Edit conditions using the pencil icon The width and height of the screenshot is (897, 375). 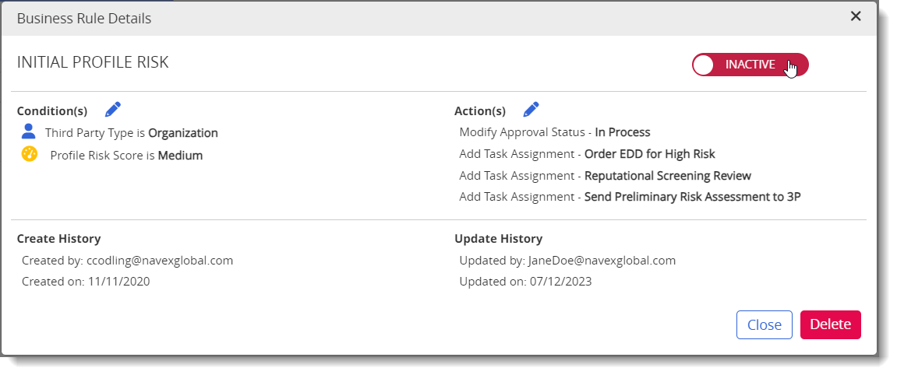click(113, 109)
